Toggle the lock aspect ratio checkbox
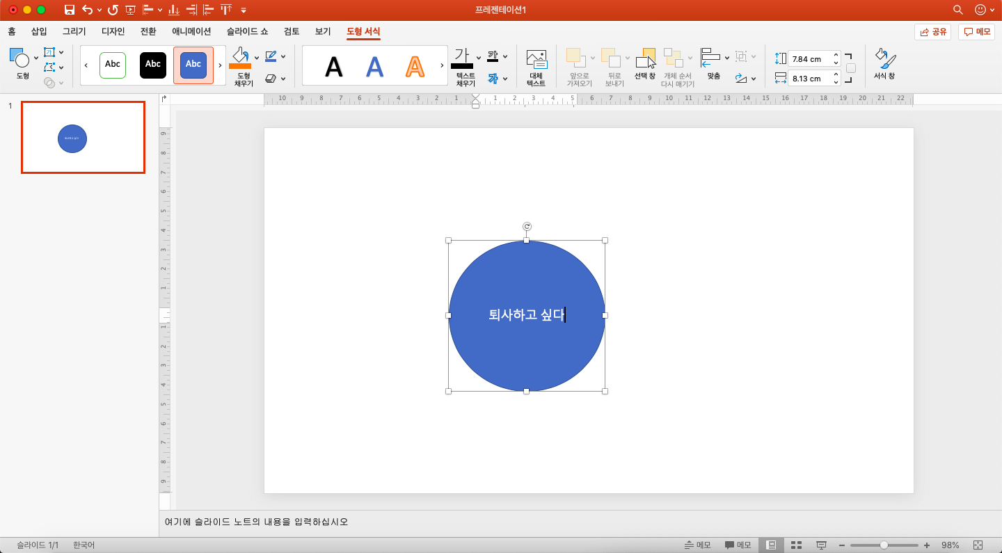This screenshot has width=1002, height=553. 851,68
